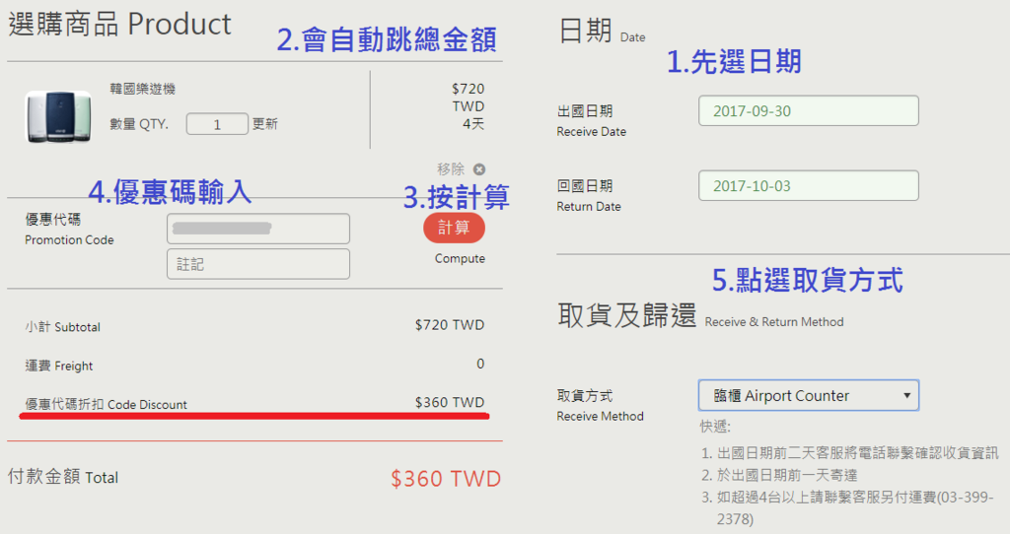This screenshot has height=534, width=1010.
Task: Click the 更新 update link next to quantity
Action: coord(264,123)
